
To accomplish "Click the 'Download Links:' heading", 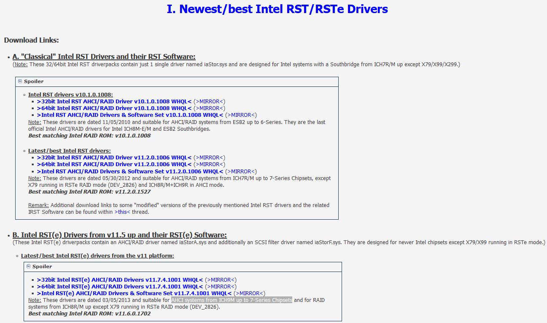I will coord(31,40).
